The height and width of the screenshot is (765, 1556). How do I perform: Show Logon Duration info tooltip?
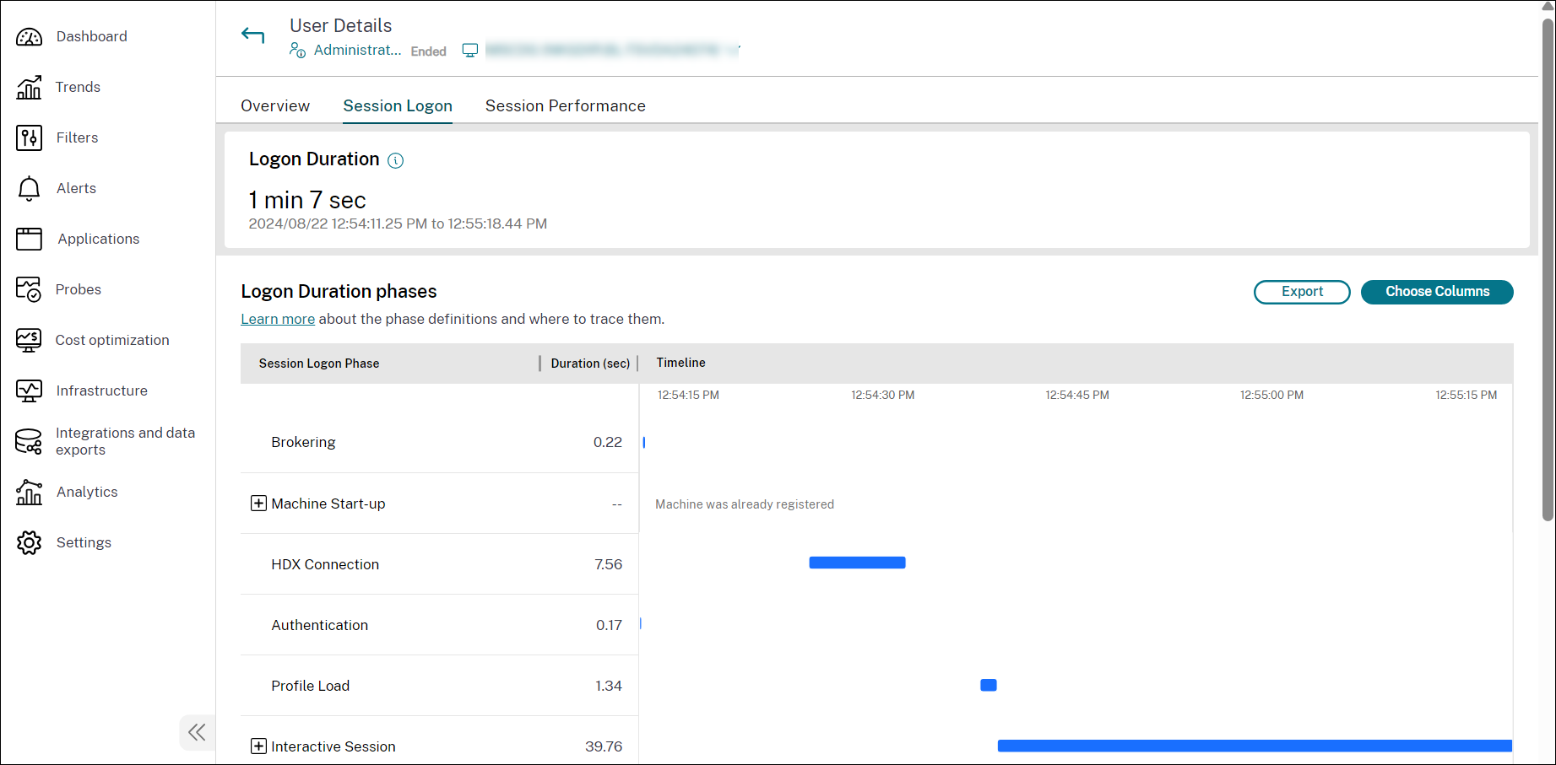pos(395,160)
